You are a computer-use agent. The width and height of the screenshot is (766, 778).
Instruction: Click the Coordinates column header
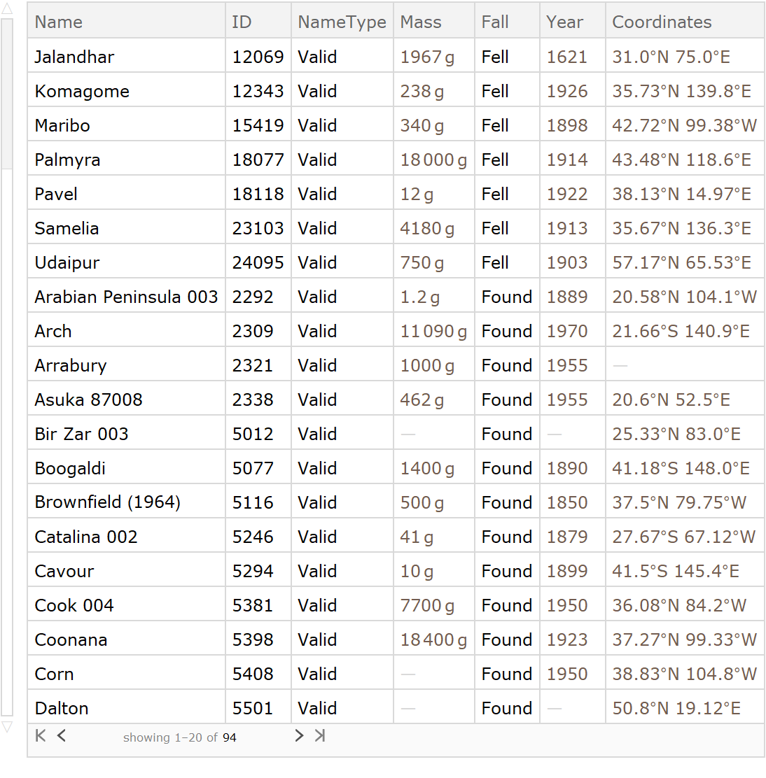click(662, 22)
